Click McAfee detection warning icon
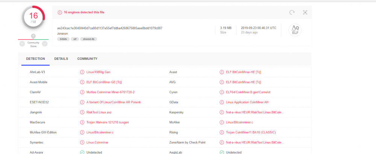This screenshot has width=376, height=154. (x=221, y=122)
